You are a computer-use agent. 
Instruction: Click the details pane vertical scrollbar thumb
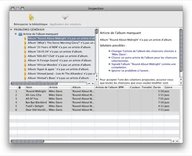(181, 50)
